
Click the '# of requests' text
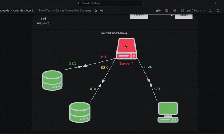coord(43,21)
